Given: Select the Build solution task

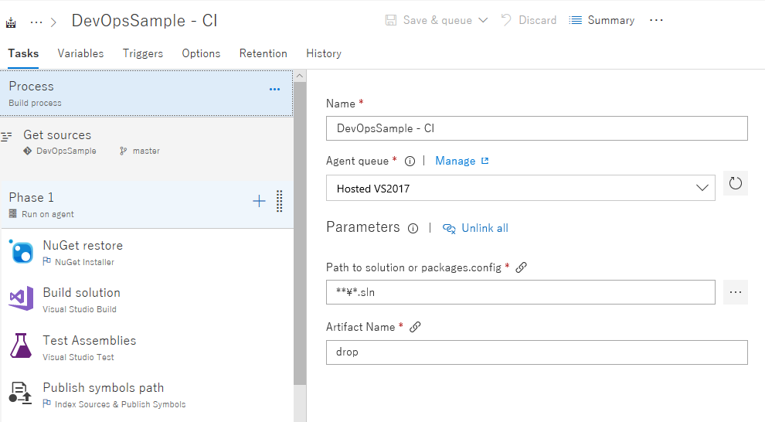Looking at the screenshot, I should point(146,300).
